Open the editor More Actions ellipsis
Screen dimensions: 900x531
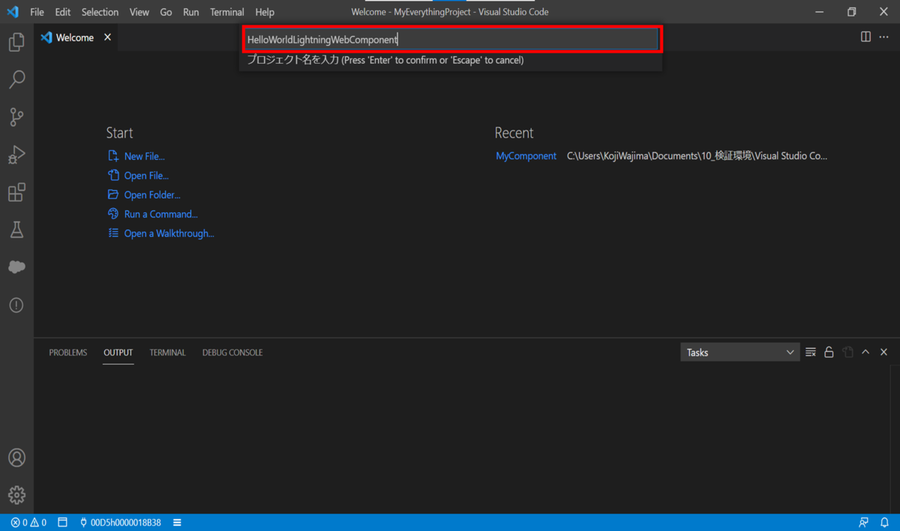[x=883, y=37]
